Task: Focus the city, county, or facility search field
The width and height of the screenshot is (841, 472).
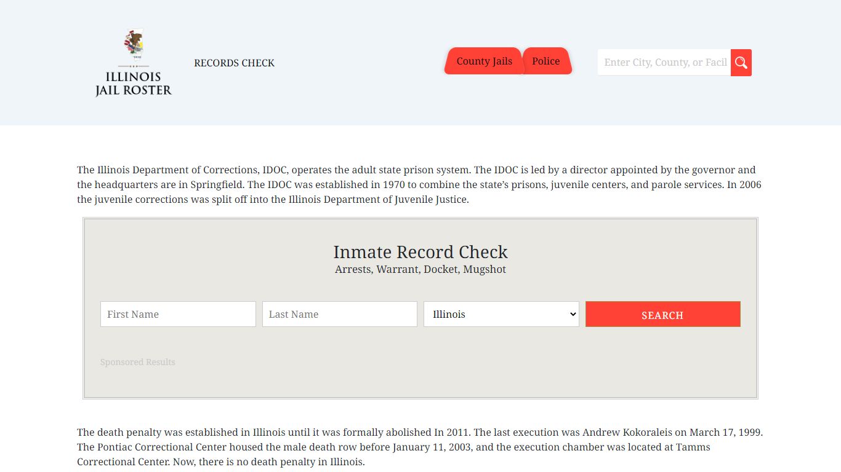Action: tap(664, 63)
